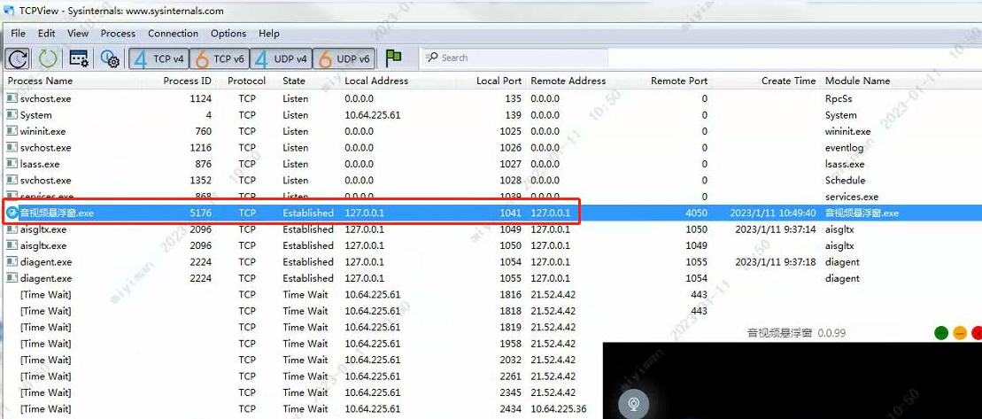The width and height of the screenshot is (982, 419).
Task: Click icon of diagent.exe local port 1054
Action: [x=12, y=262]
